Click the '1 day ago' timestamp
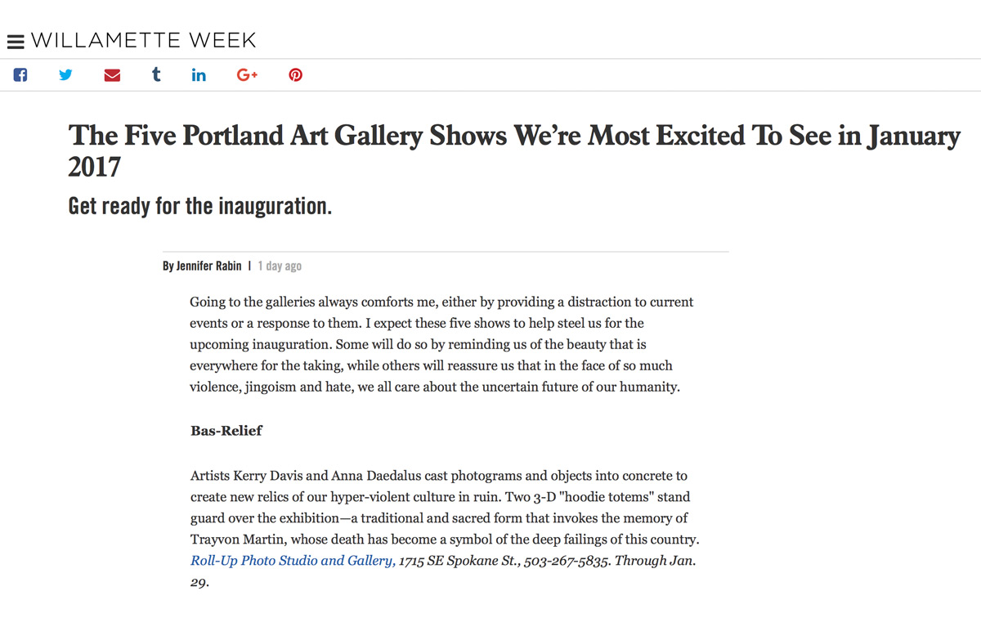Screen dimensions: 981x627 coord(280,266)
